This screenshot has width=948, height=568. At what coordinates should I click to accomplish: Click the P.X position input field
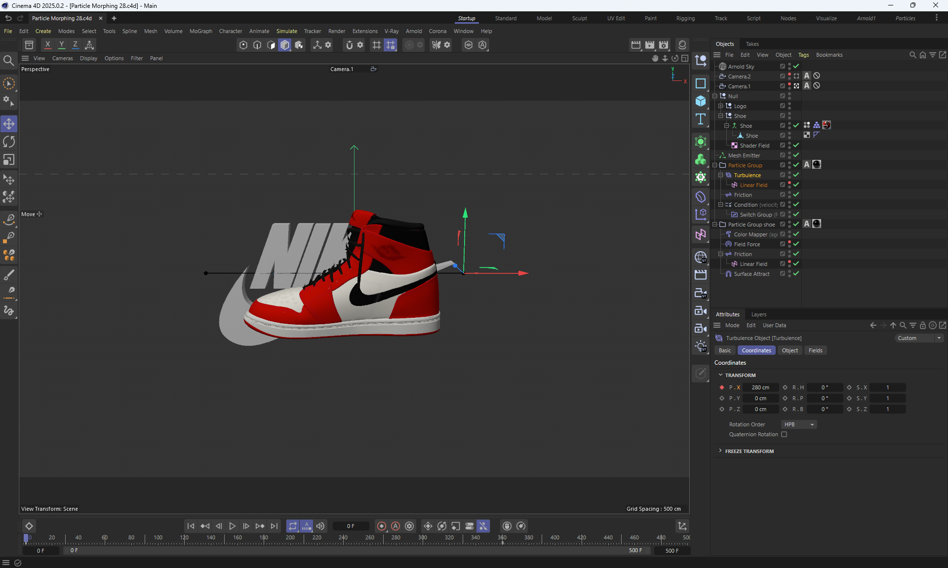click(760, 387)
